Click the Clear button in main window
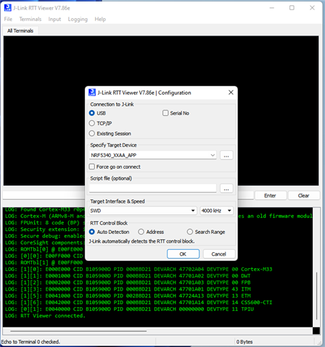Screen dimensions: 325x347 click(303, 196)
